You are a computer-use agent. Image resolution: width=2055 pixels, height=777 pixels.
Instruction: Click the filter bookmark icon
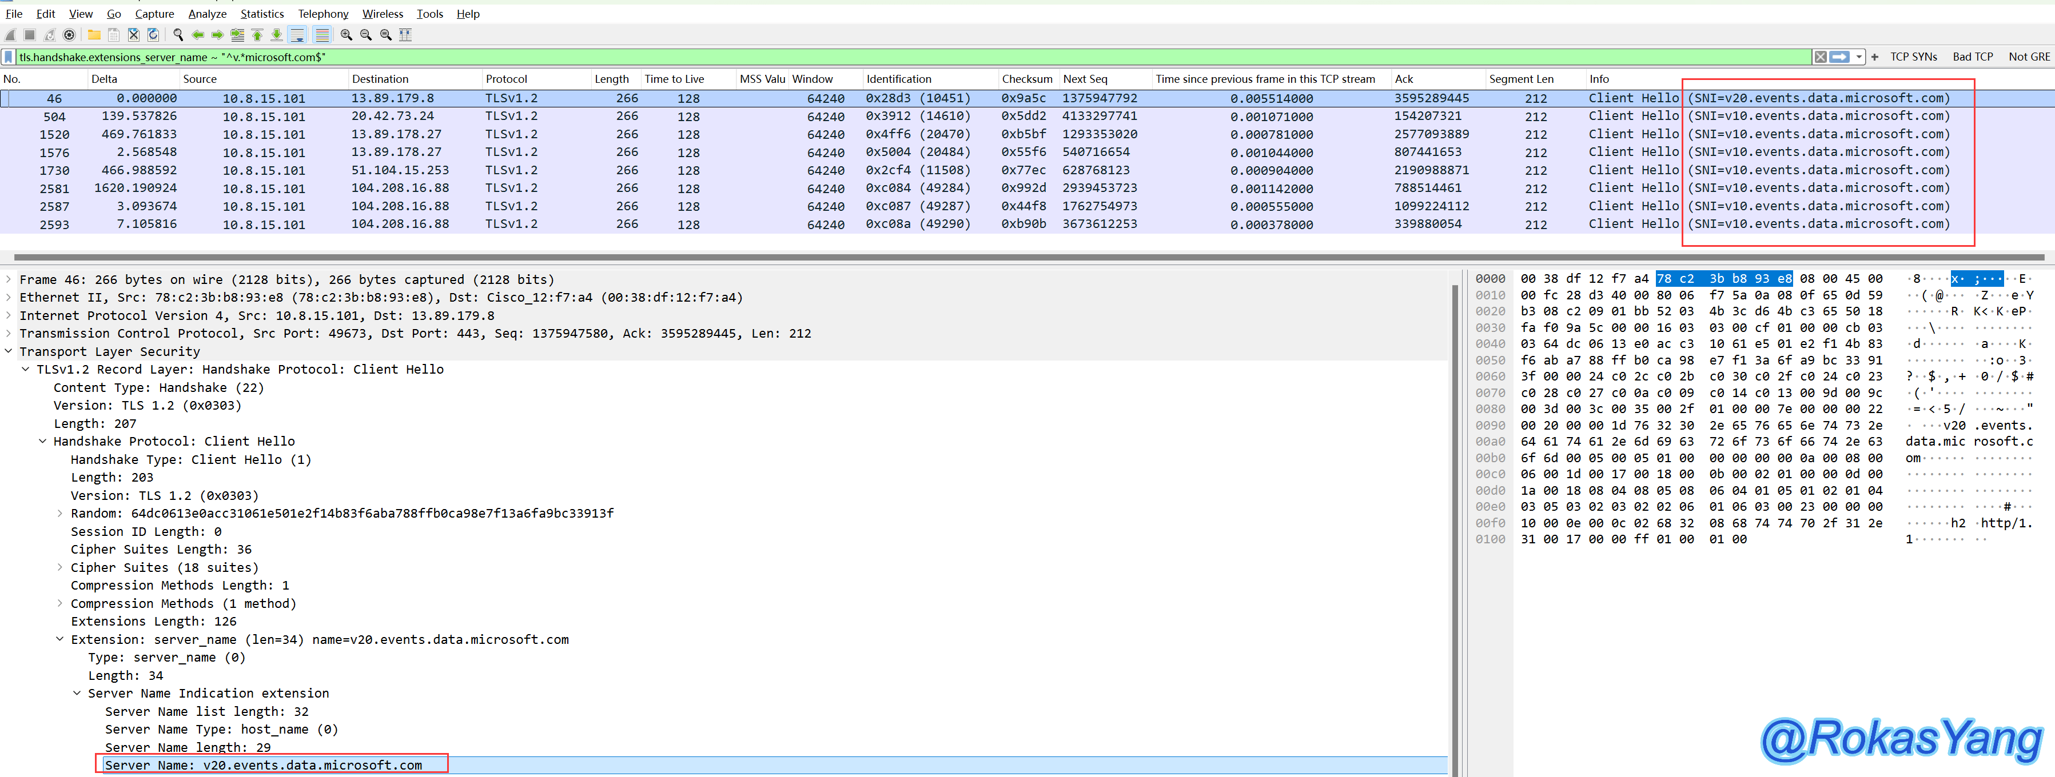pyautogui.click(x=9, y=57)
